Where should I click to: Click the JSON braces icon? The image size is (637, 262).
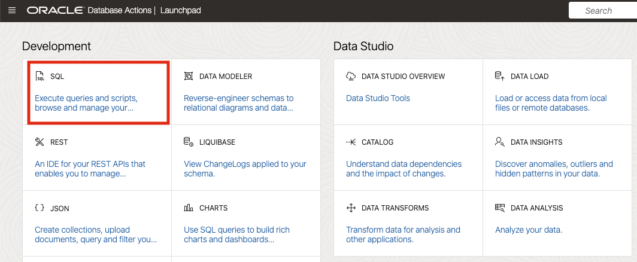tap(40, 208)
